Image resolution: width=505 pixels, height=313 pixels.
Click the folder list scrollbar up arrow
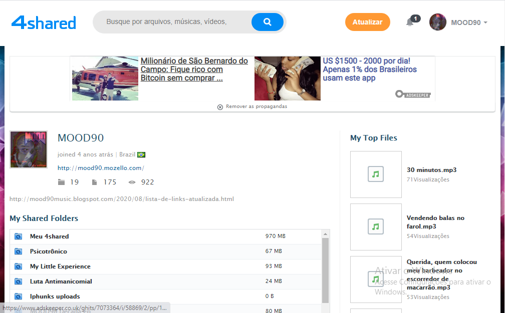[325, 234]
